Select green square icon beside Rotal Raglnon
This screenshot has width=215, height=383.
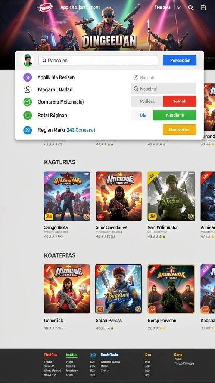coord(28,115)
